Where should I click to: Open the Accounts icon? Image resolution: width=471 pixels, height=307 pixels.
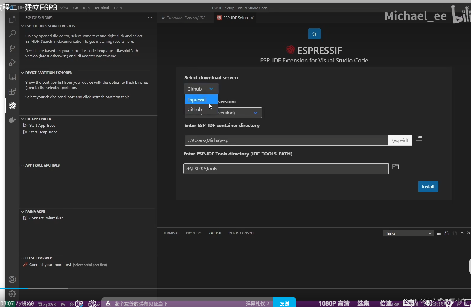[x=12, y=279]
